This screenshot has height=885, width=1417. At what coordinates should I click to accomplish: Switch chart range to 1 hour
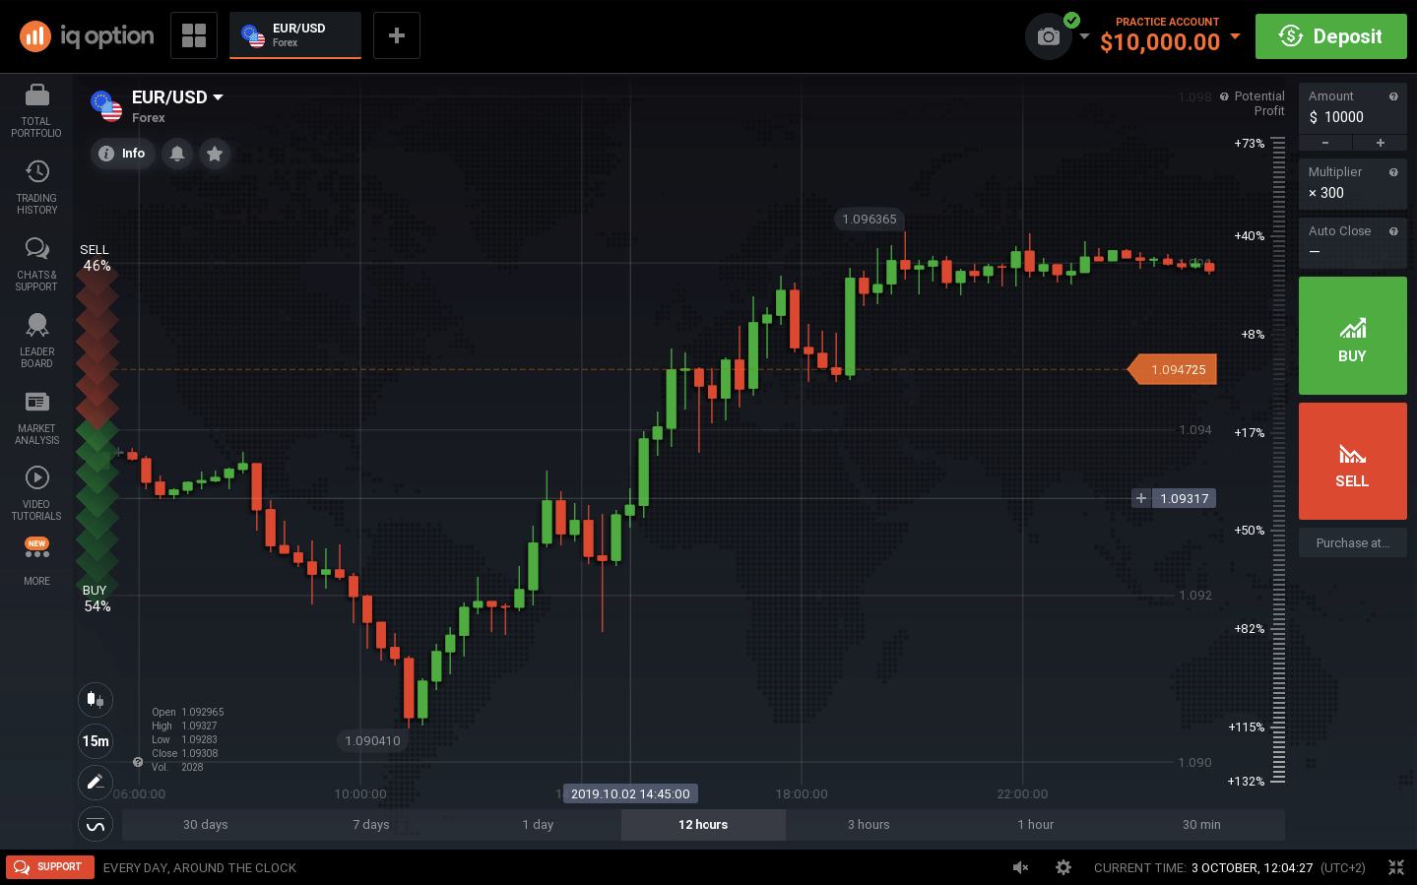tap(1035, 825)
